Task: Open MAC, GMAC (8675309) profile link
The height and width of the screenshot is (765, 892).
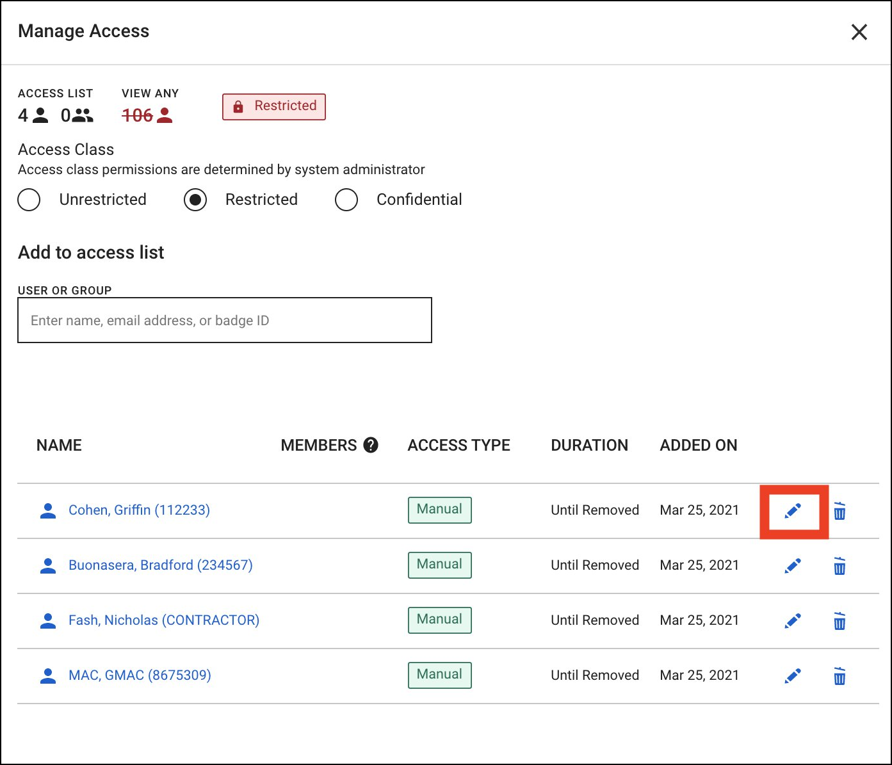Action: (140, 675)
